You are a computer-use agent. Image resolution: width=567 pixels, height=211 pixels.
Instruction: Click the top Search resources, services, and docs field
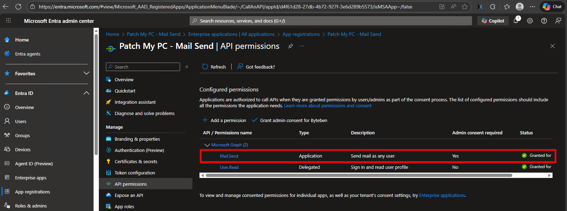(x=331, y=21)
